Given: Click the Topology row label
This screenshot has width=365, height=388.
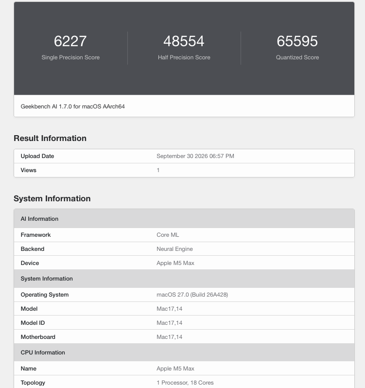Looking at the screenshot, I should (33, 383).
